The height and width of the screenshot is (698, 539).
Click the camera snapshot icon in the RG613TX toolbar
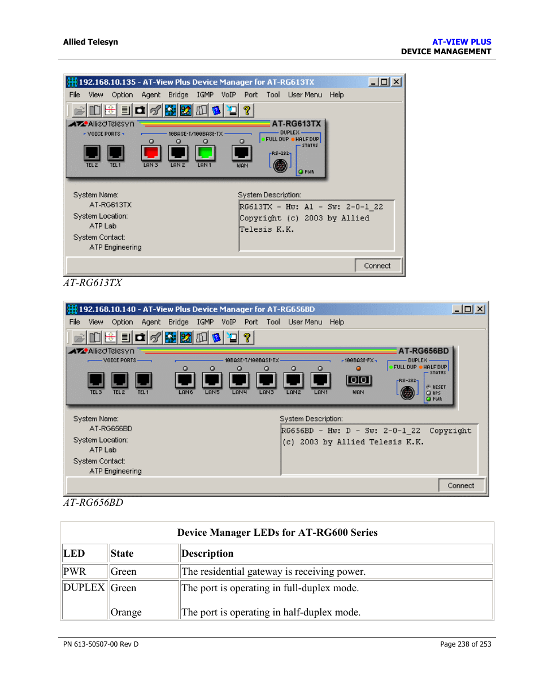click(x=140, y=110)
